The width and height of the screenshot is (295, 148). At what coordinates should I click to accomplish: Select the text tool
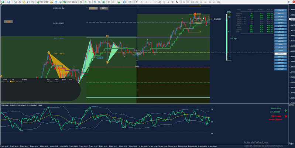(x=168, y=2)
